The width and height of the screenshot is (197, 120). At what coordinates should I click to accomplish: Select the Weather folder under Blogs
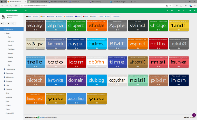tap(11, 57)
